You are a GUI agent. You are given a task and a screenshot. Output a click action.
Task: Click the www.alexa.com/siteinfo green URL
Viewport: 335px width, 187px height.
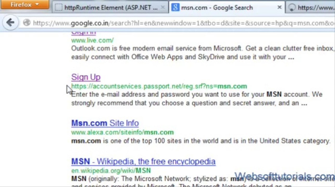[122, 132]
